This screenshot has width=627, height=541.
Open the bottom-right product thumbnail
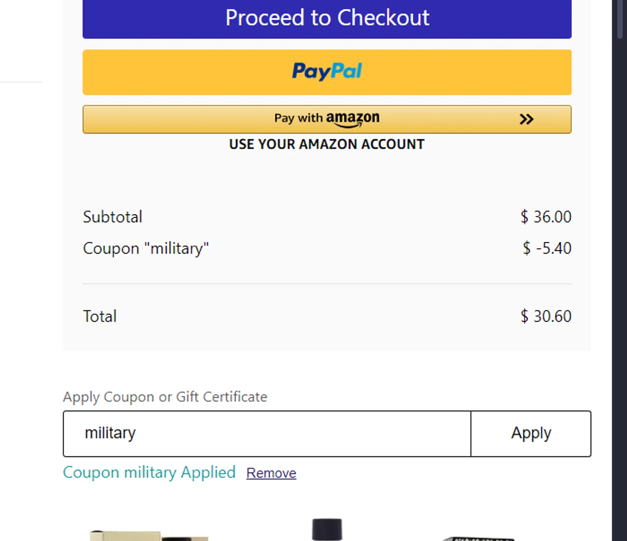(x=479, y=538)
